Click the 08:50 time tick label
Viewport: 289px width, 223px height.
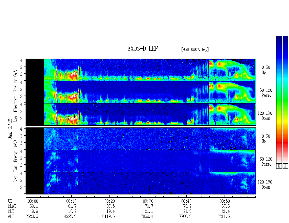coord(225,201)
